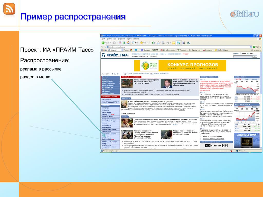
Task: Click the Google toolbar highlighter icon
Action: coord(216,50)
